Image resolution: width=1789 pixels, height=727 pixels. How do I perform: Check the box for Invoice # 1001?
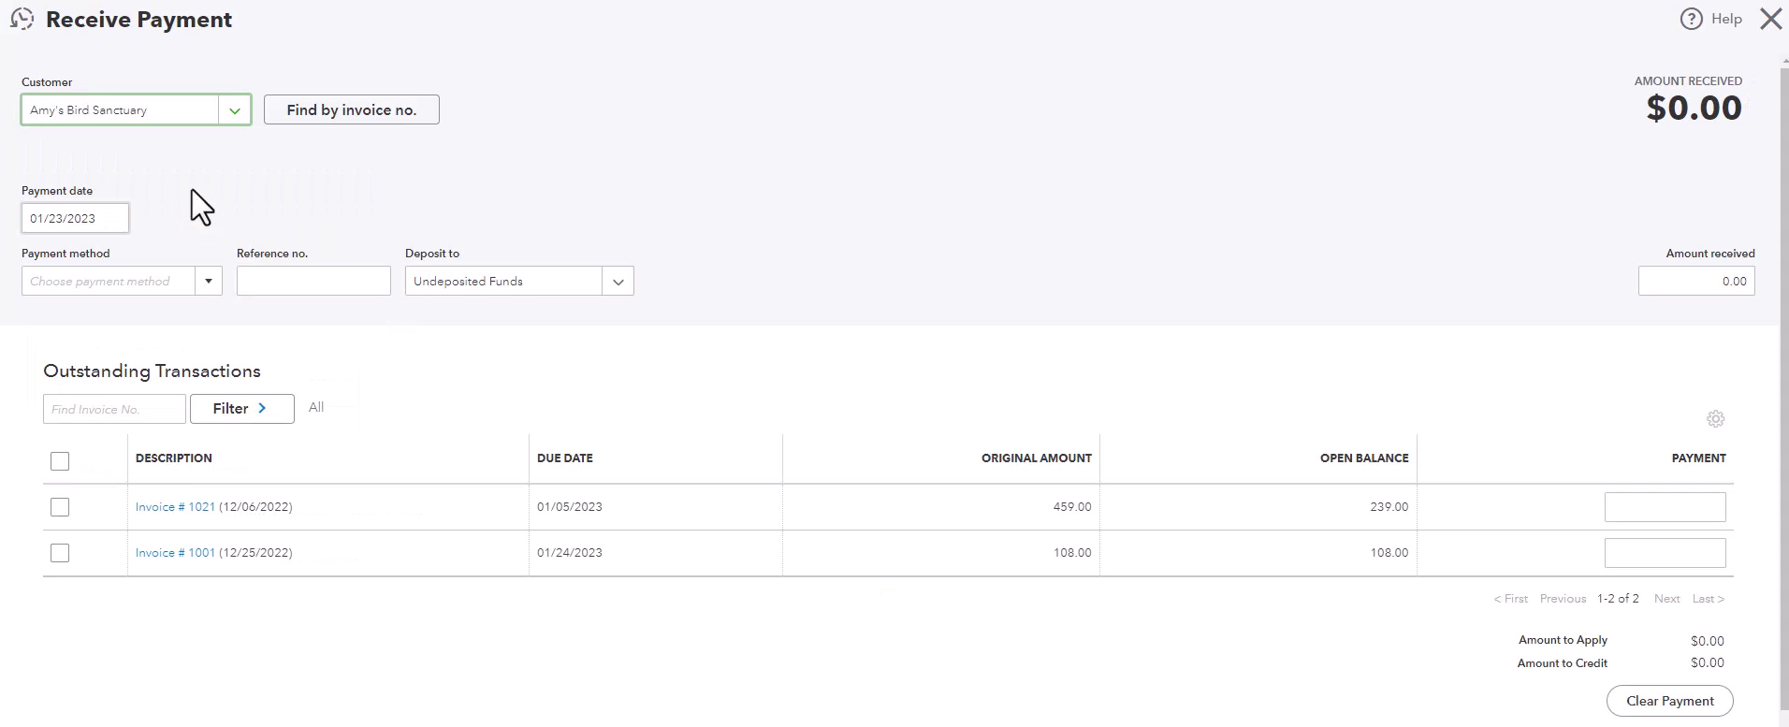click(x=60, y=553)
